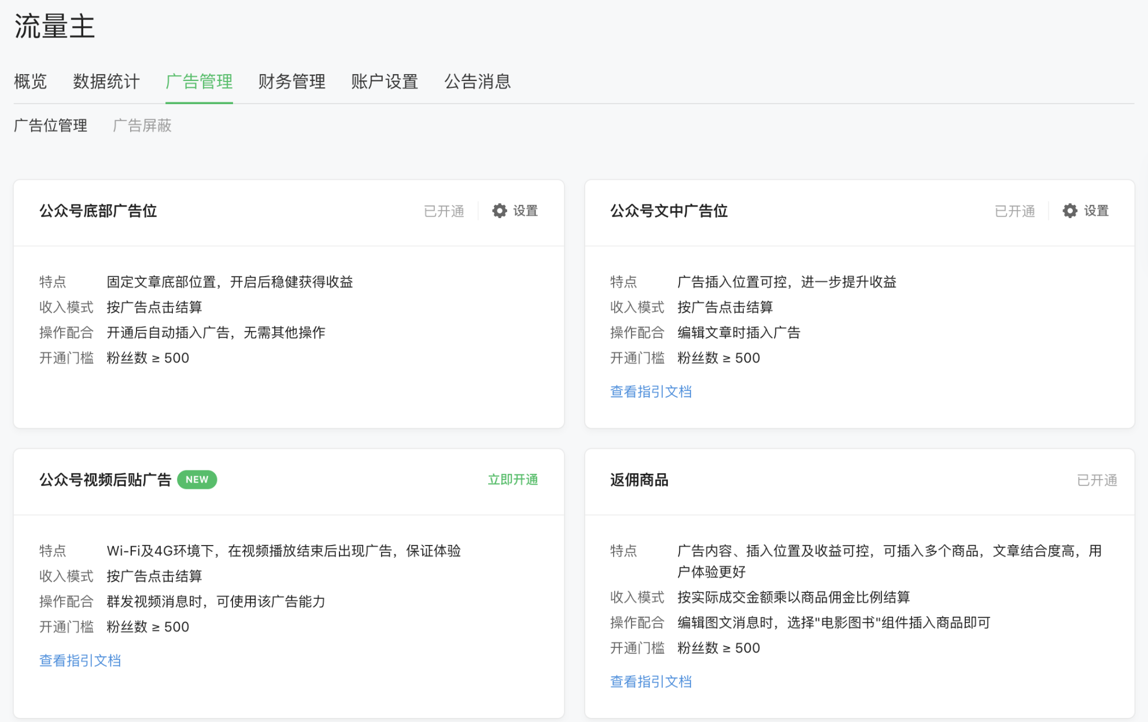Screen dimensions: 1148x722
Task: Switch to the 广告屏蔽 sub-tab
Action: pos(142,126)
